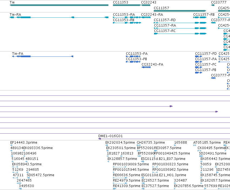Click the 181827 feature label
Screen dimensions: 230x190
[x=113, y=153]
